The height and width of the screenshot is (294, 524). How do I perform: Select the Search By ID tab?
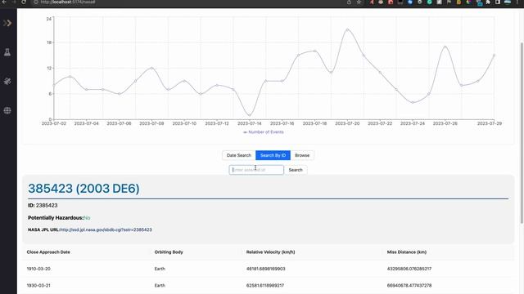tap(273, 155)
